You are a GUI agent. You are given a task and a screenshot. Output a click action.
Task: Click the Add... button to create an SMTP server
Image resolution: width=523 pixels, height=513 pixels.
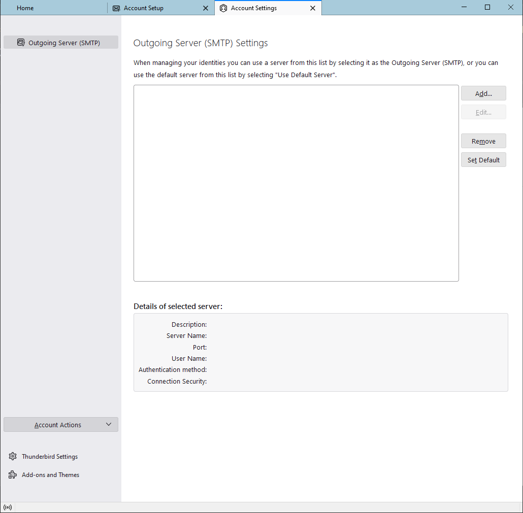pyautogui.click(x=483, y=93)
